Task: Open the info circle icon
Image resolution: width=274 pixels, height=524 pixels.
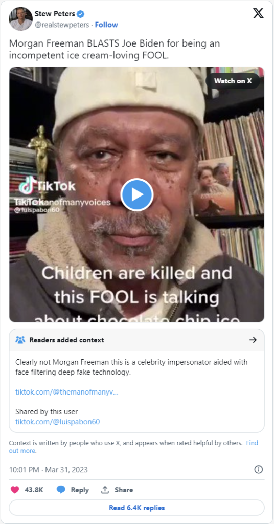Action: coord(259,470)
